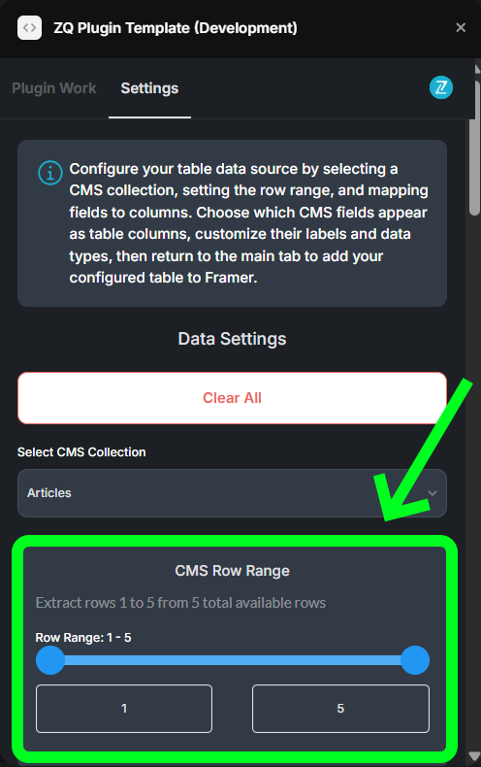Open the Articles collection dropdown
This screenshot has height=767, width=481.
pyautogui.click(x=232, y=493)
